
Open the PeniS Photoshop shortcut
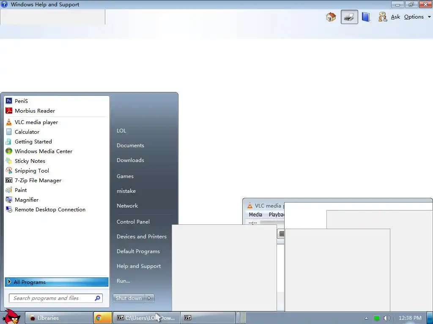[x=57, y=101]
